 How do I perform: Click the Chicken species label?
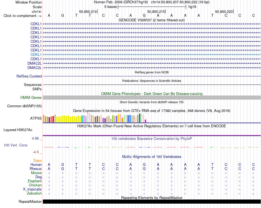[x=35, y=185]
